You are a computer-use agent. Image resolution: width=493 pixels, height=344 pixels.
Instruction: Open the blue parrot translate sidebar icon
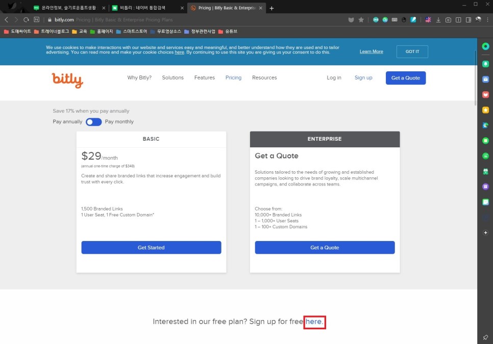(485, 125)
